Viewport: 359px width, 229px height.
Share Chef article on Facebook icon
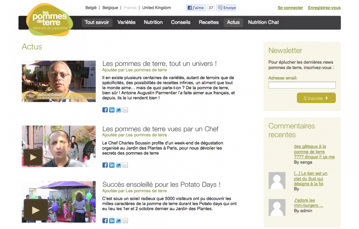[105, 165]
